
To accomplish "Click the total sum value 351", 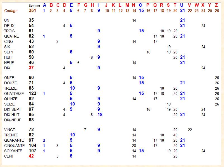I will (33, 11).
